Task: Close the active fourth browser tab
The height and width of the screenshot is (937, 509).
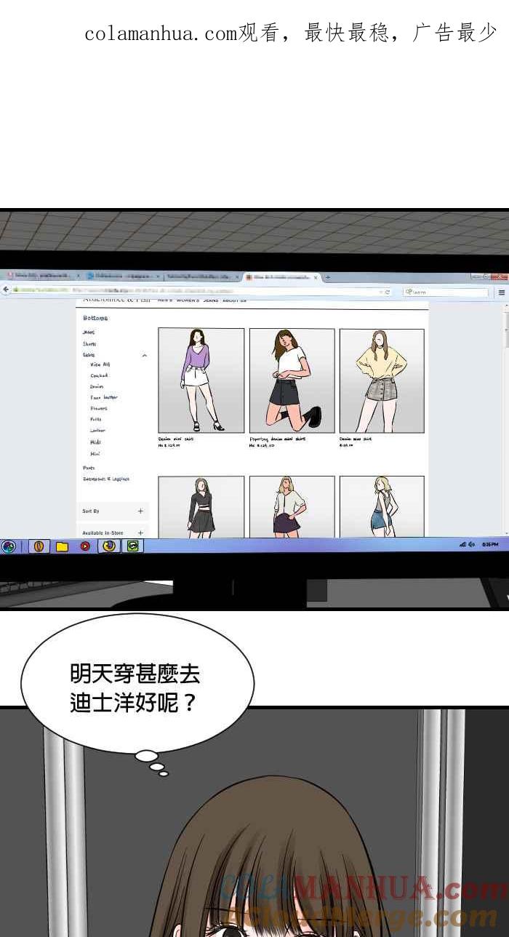Action: pos(316,277)
